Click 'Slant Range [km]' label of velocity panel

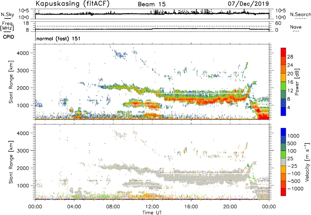[11, 162]
